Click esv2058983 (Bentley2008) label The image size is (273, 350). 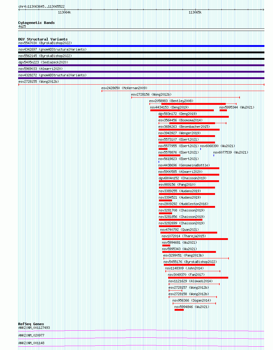pos(171,101)
